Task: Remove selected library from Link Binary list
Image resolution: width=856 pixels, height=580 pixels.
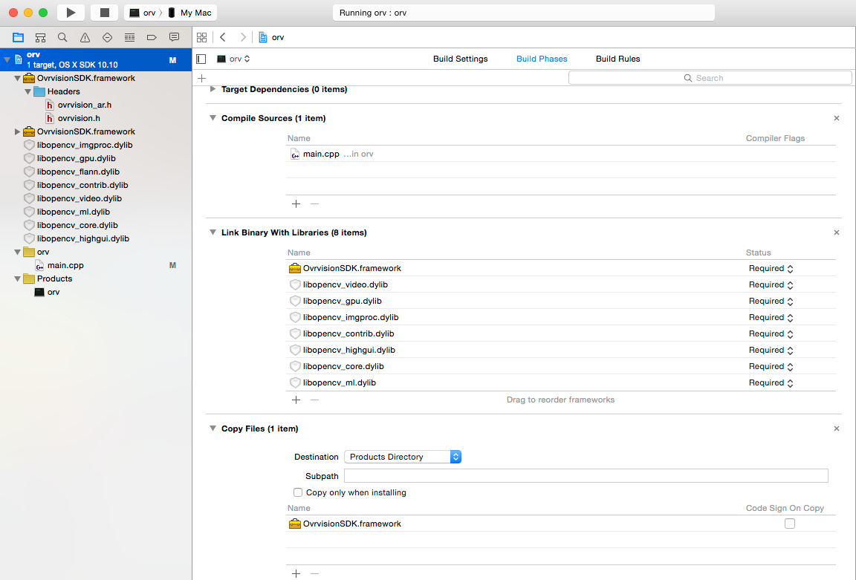Action: (314, 400)
